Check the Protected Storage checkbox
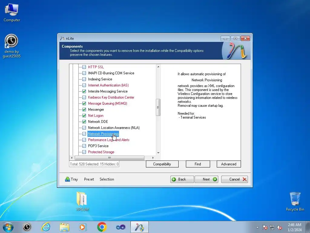This screenshot has width=310, height=233. [x=84, y=152]
